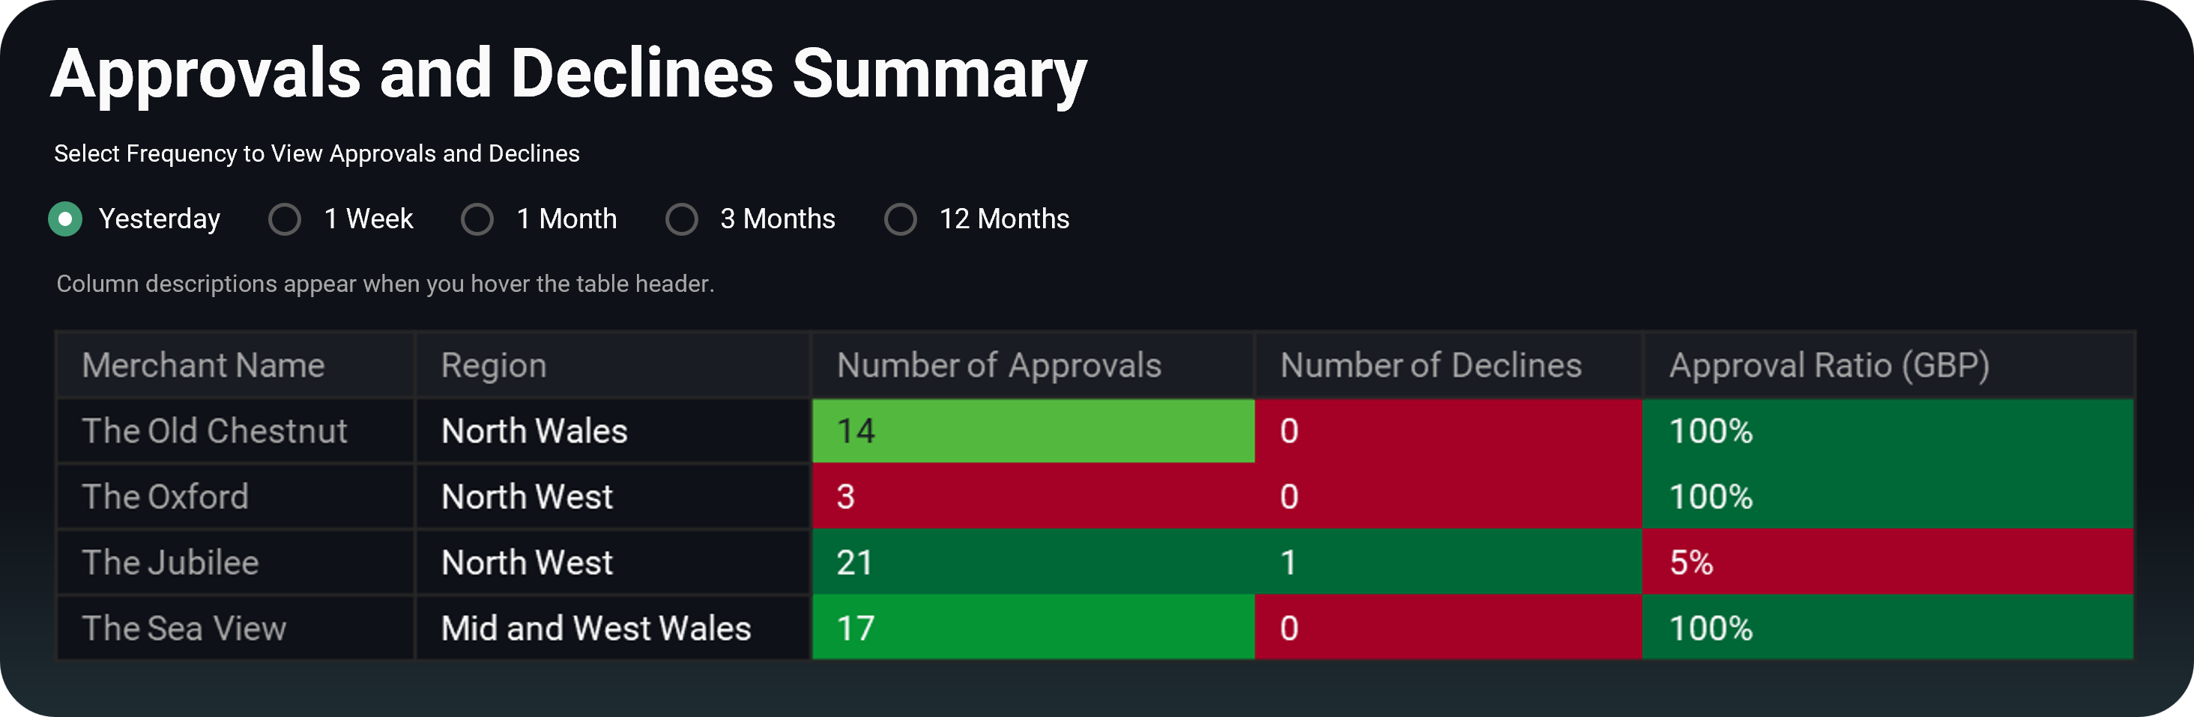The image size is (2194, 717).
Task: Select the 1 Week radio button
Action: [x=285, y=219]
